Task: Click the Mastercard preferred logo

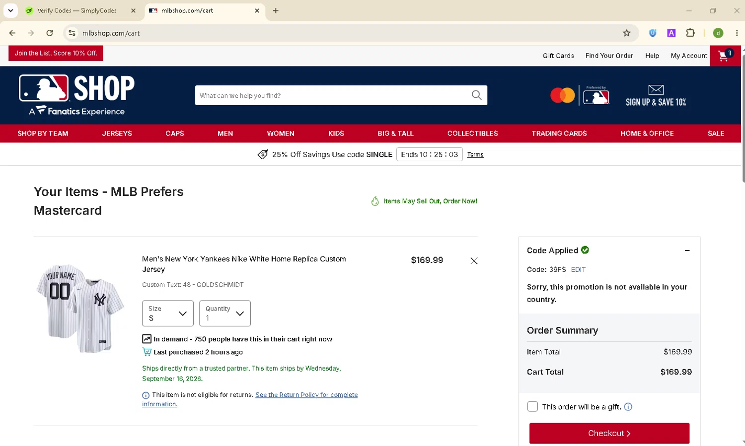Action: 580,95
